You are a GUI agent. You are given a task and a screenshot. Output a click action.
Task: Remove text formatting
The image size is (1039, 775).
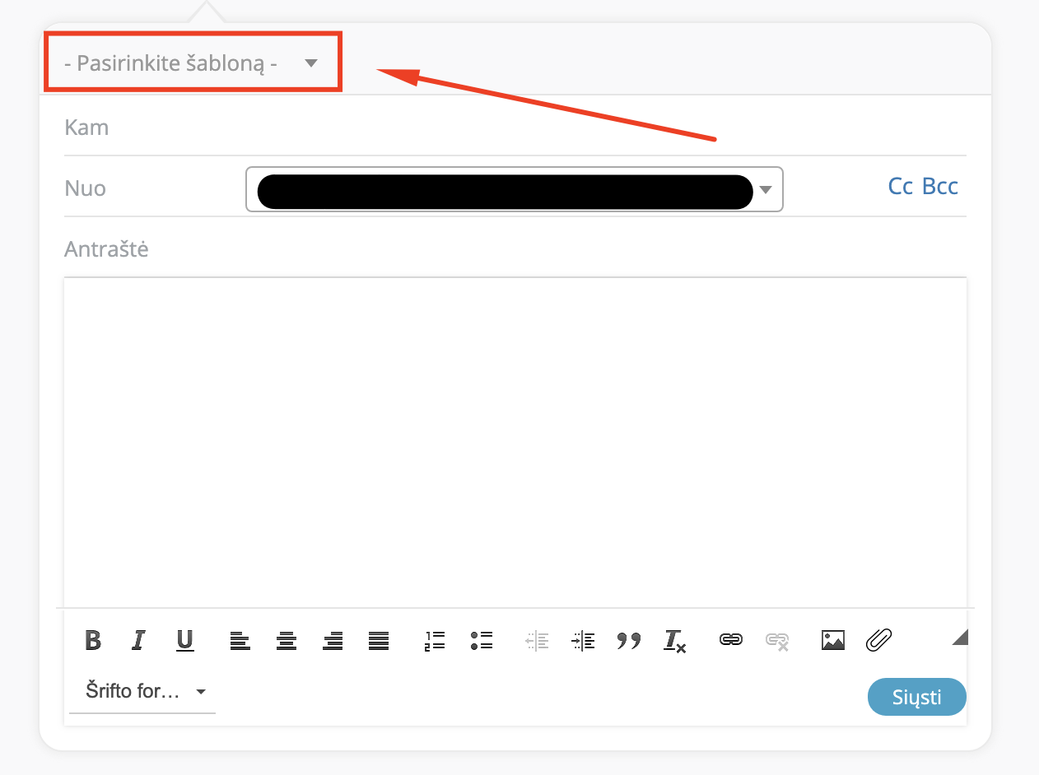coord(675,640)
